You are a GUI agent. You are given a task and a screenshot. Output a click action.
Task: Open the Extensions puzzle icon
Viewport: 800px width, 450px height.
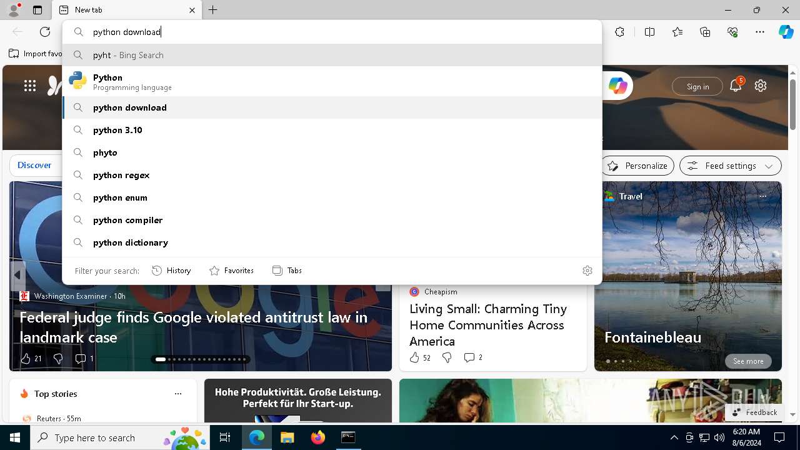(619, 32)
